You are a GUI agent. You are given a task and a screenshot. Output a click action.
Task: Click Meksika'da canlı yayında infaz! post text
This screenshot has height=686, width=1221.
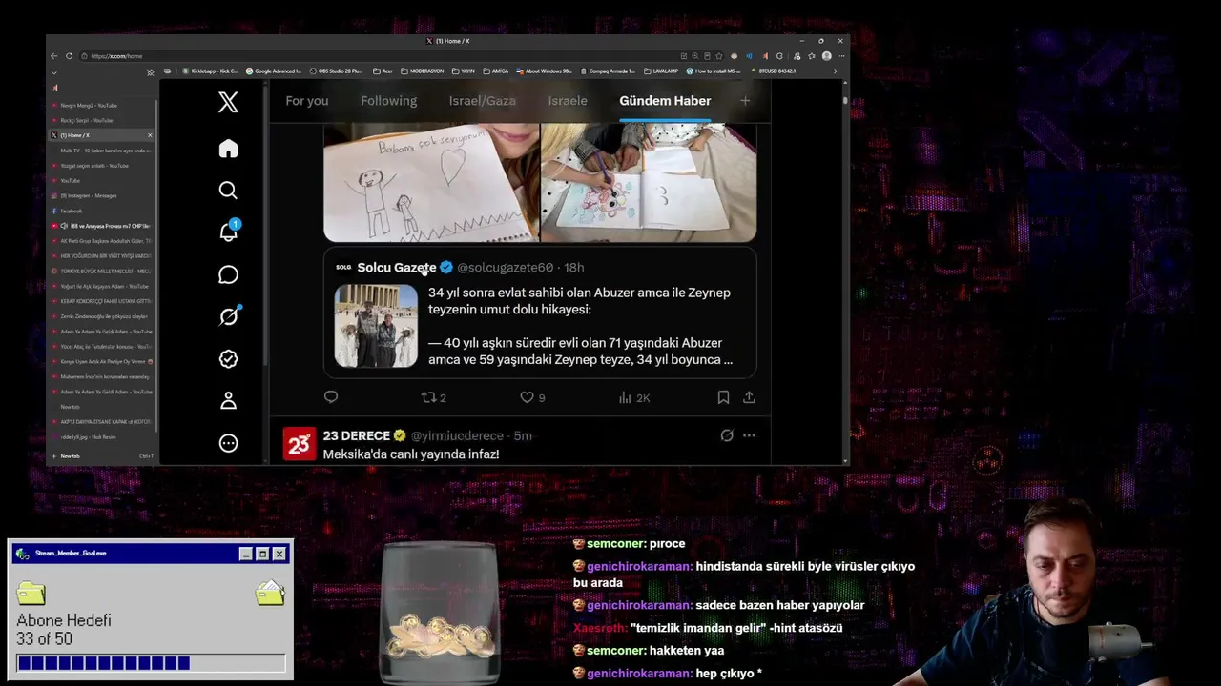(x=411, y=454)
